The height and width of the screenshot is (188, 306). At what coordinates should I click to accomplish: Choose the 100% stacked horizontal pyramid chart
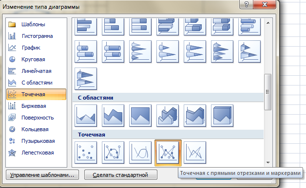pos(86,79)
